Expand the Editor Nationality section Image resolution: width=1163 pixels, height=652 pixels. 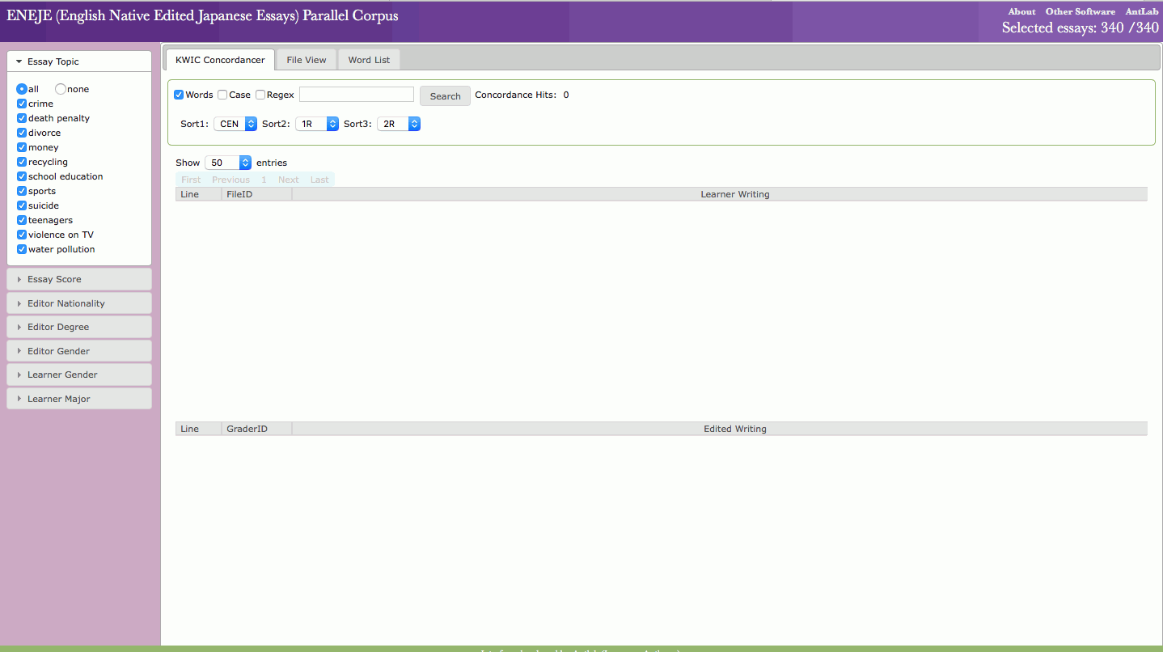click(x=66, y=303)
